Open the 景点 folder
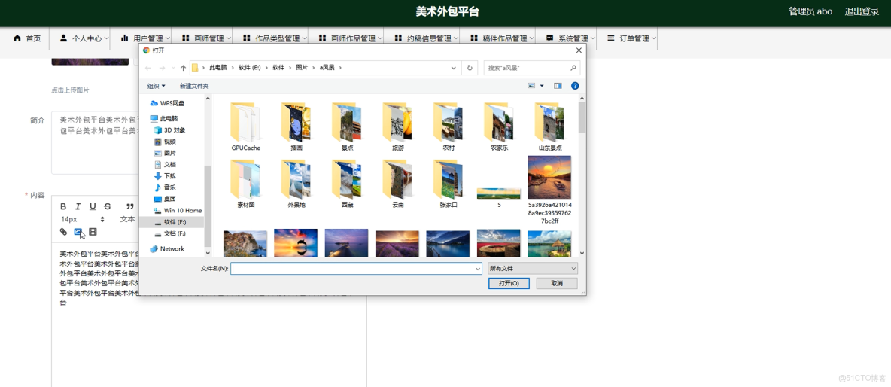 347,126
